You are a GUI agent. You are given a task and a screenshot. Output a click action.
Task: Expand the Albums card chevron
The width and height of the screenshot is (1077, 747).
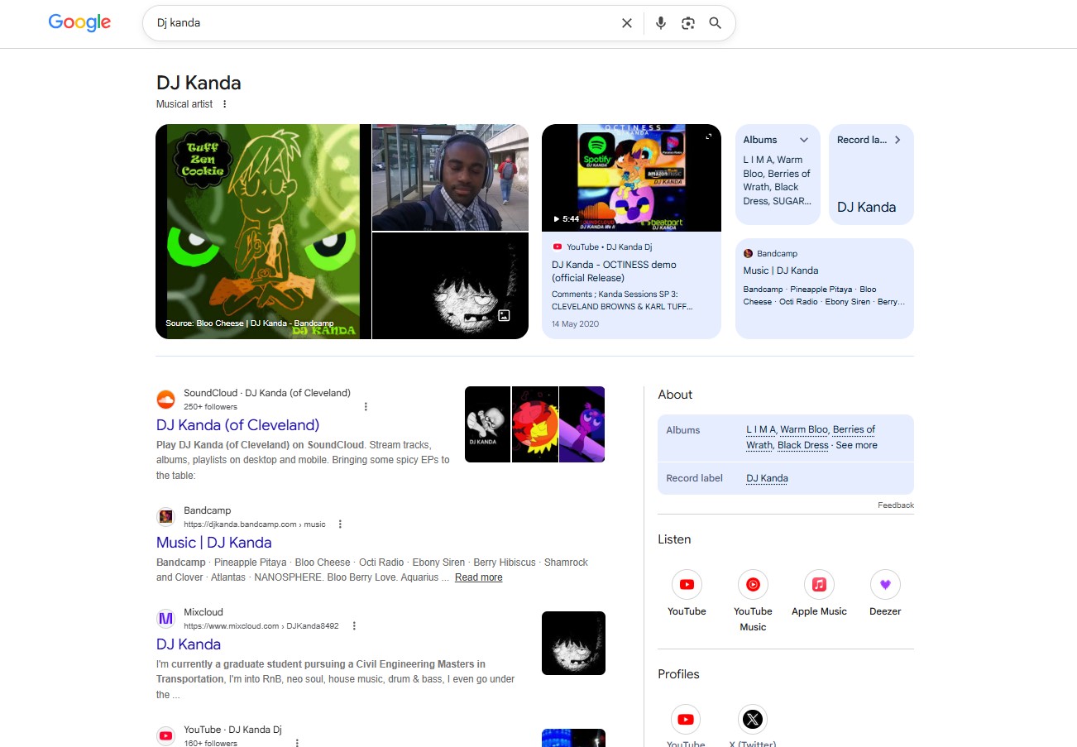[803, 140]
